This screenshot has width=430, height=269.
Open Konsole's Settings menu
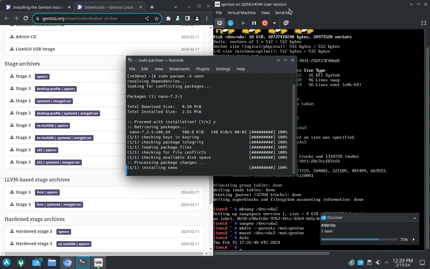click(x=223, y=69)
